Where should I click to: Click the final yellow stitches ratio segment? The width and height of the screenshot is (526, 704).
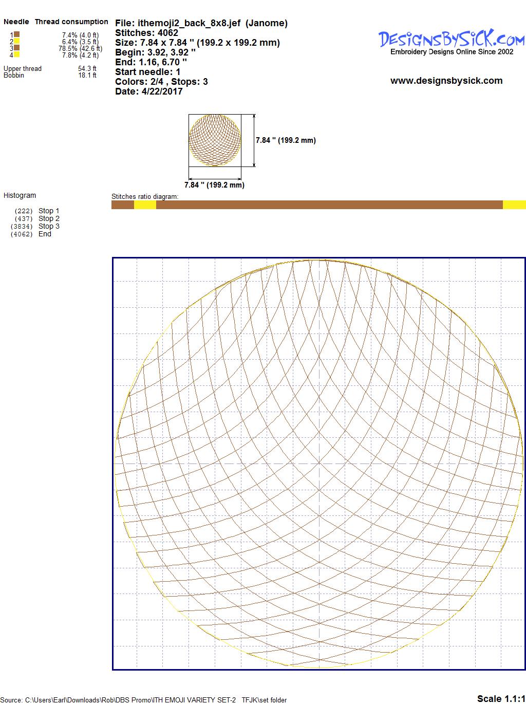click(x=514, y=205)
